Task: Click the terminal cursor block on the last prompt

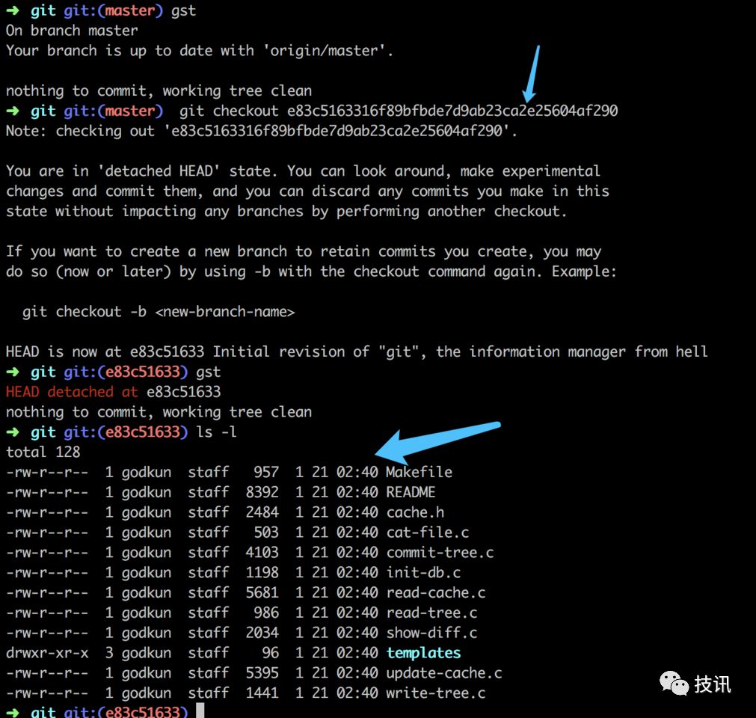Action: [200, 711]
